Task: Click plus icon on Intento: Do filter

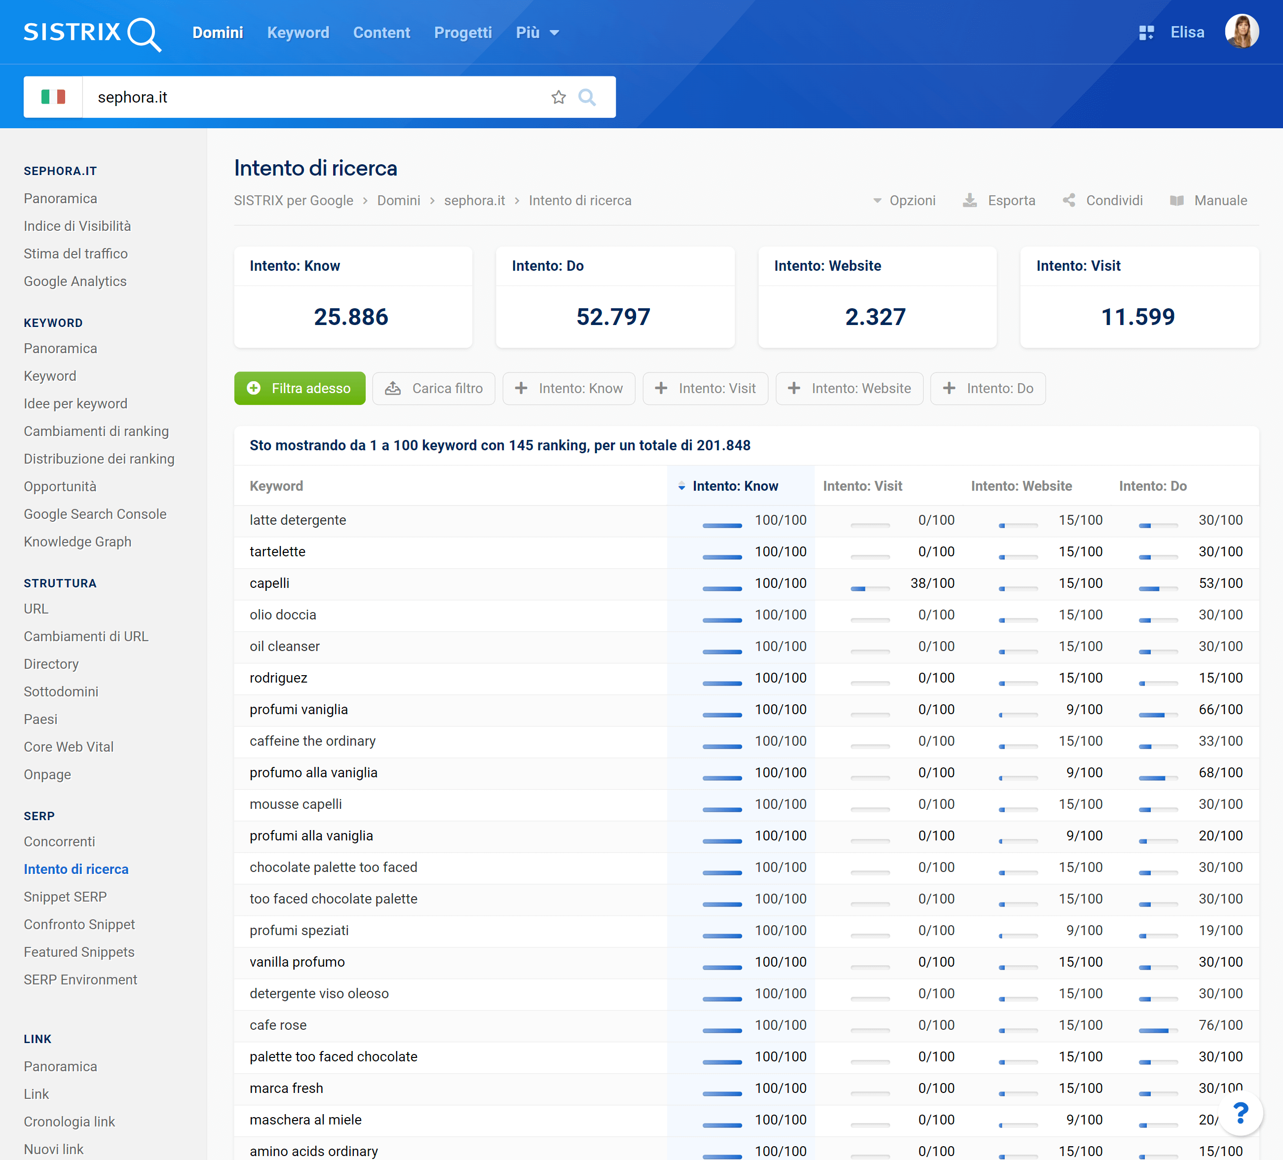Action: click(x=949, y=388)
